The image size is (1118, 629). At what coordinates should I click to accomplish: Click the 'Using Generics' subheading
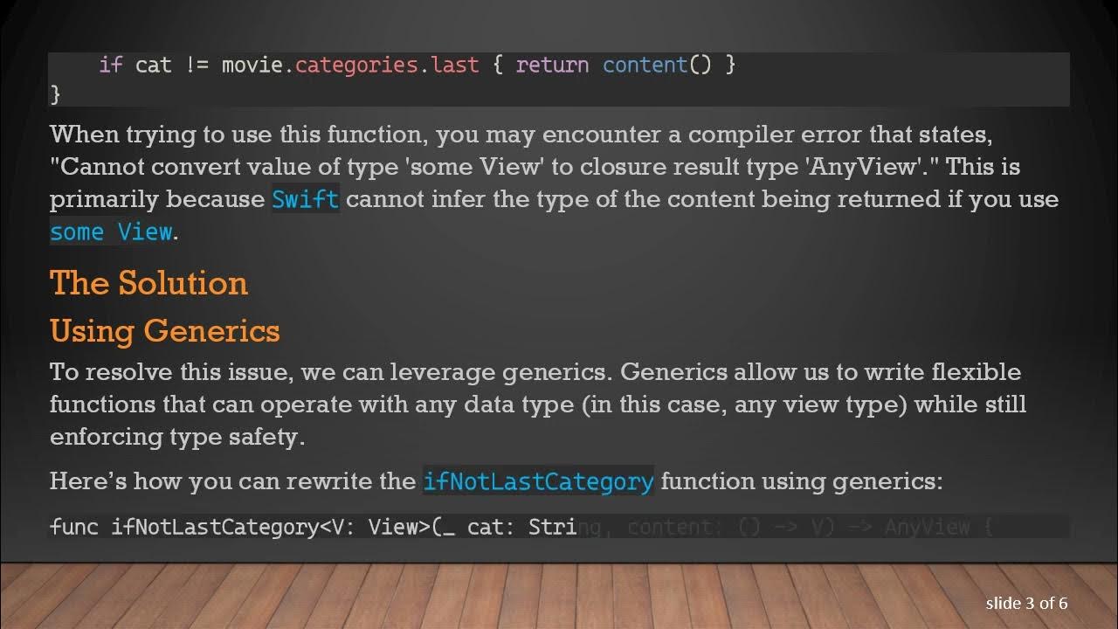click(164, 331)
